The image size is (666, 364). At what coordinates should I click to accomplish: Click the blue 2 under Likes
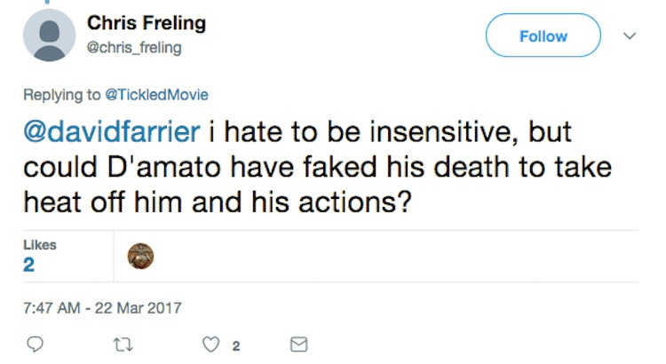29,265
